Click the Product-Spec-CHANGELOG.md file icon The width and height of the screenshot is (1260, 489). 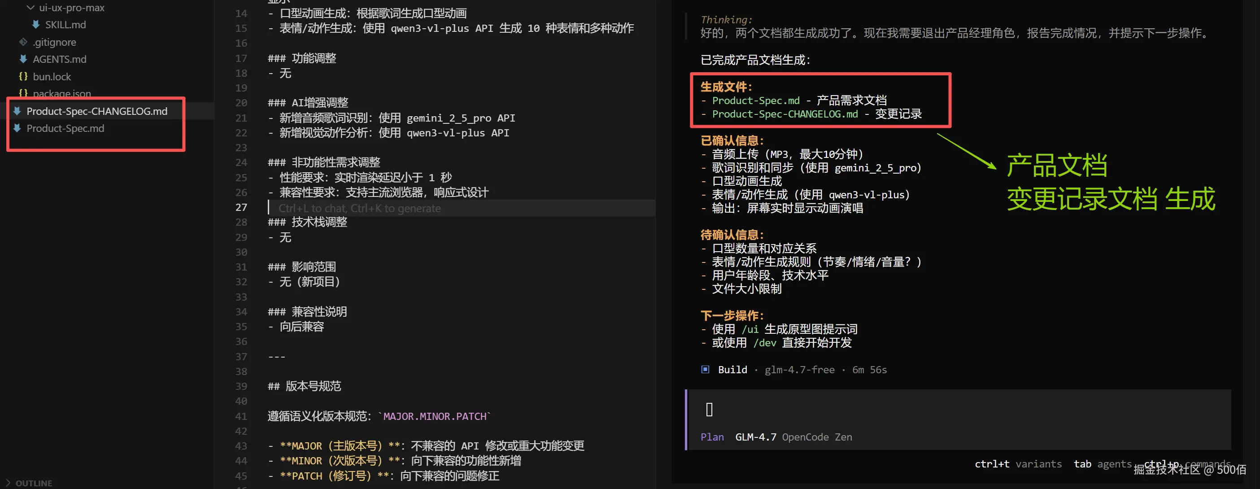coord(17,111)
